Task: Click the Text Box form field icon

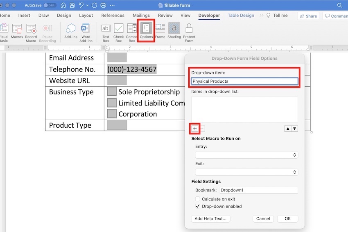Action: (x=106, y=29)
